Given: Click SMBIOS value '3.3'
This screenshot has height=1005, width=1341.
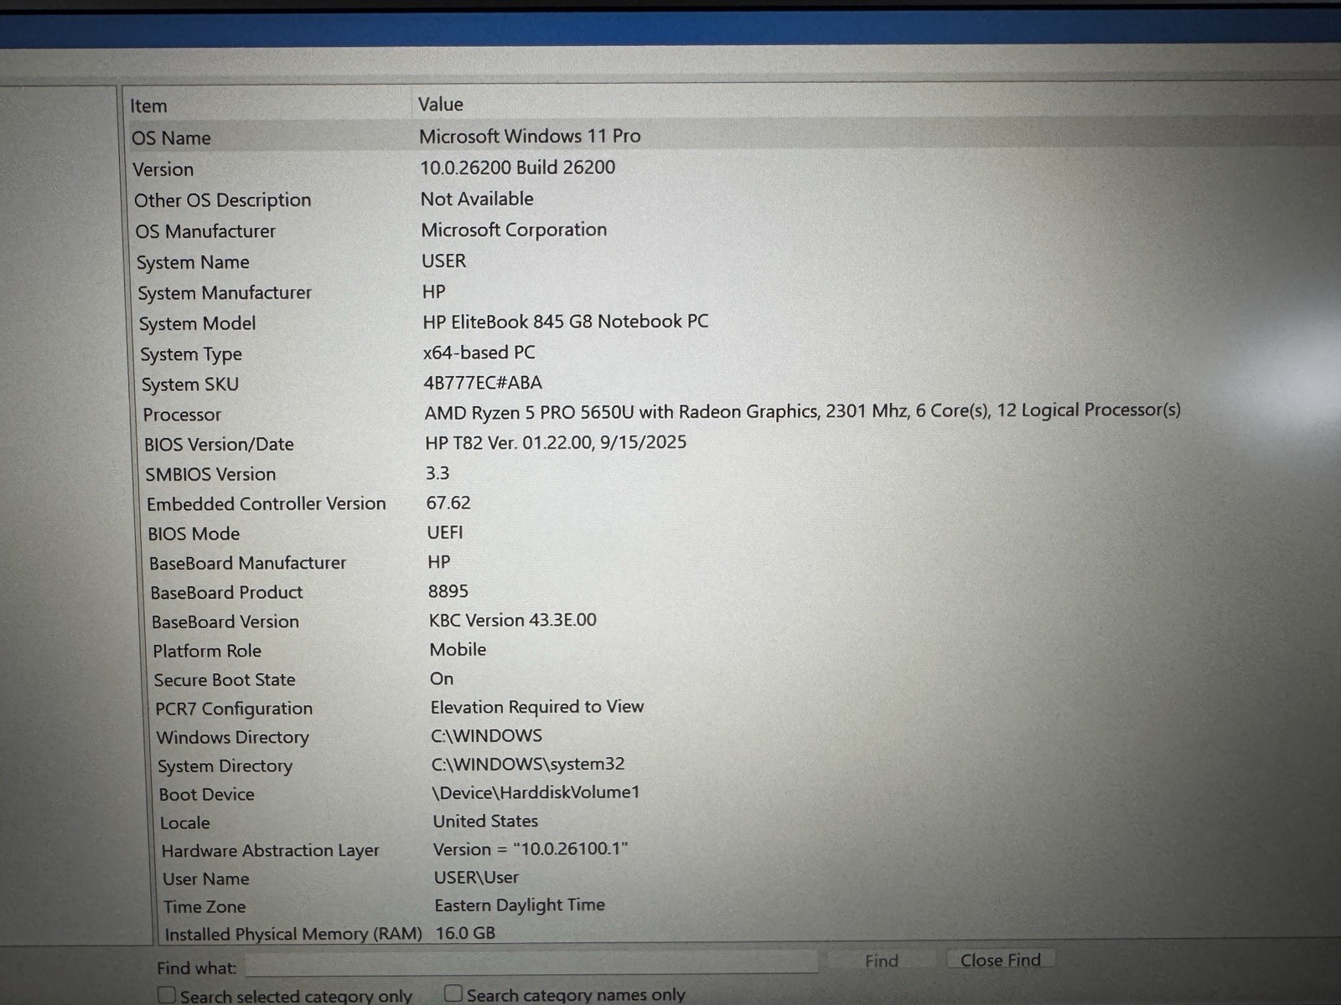Looking at the screenshot, I should (438, 473).
